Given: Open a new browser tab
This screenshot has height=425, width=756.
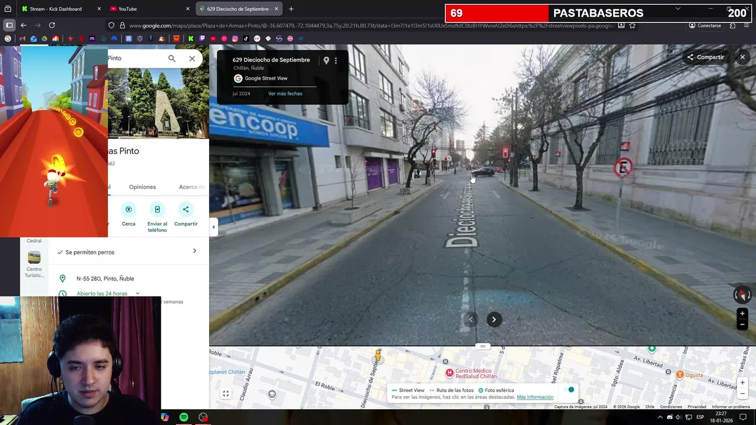Looking at the screenshot, I should pos(291,9).
